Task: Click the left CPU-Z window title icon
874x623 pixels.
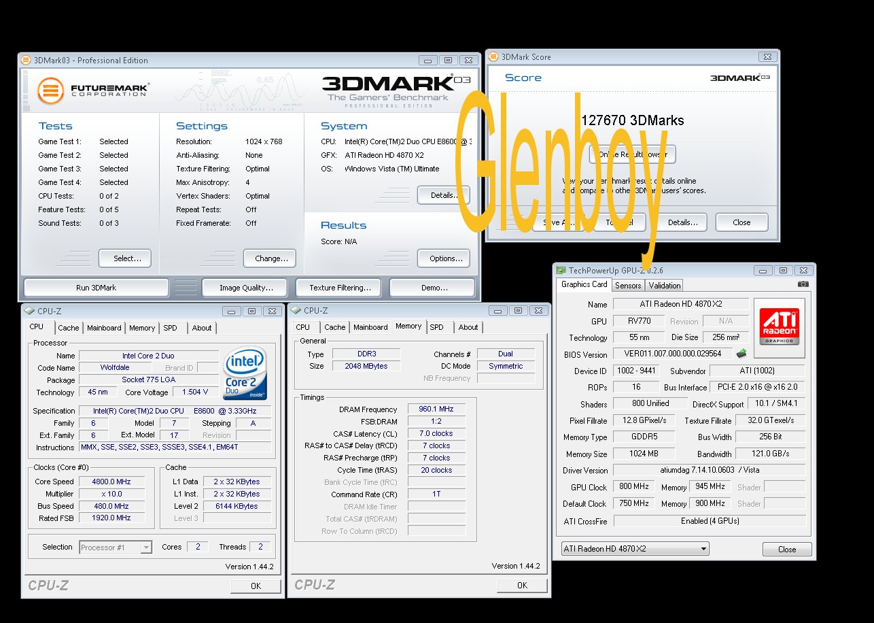Action: [x=29, y=311]
